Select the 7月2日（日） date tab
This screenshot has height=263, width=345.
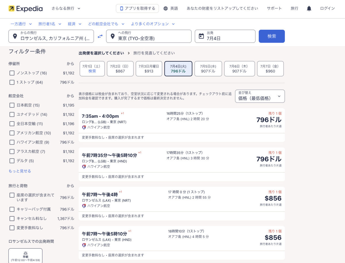pos(120,69)
